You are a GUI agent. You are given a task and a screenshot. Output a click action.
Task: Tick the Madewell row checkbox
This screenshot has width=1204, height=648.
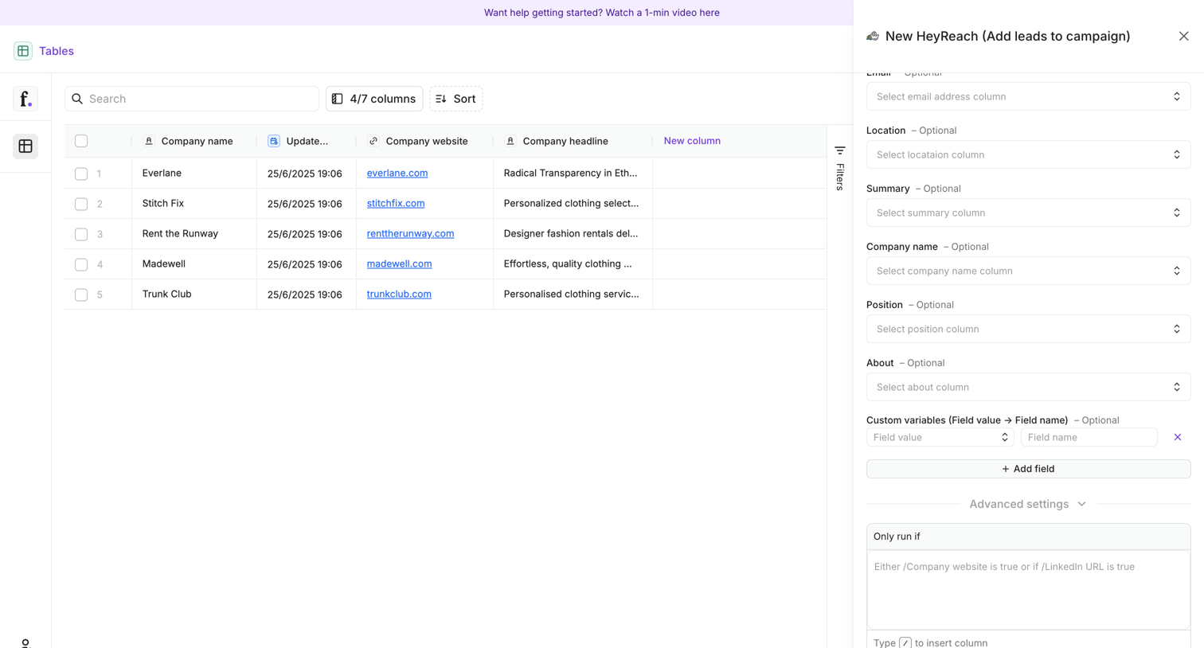click(81, 264)
